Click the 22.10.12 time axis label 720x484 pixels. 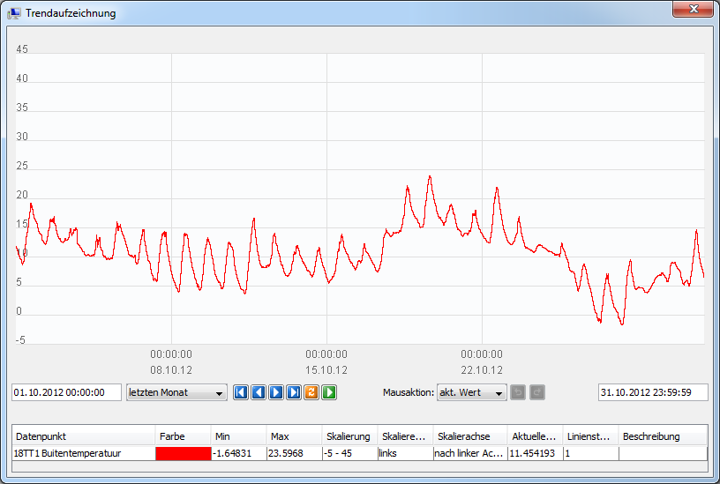(x=482, y=369)
